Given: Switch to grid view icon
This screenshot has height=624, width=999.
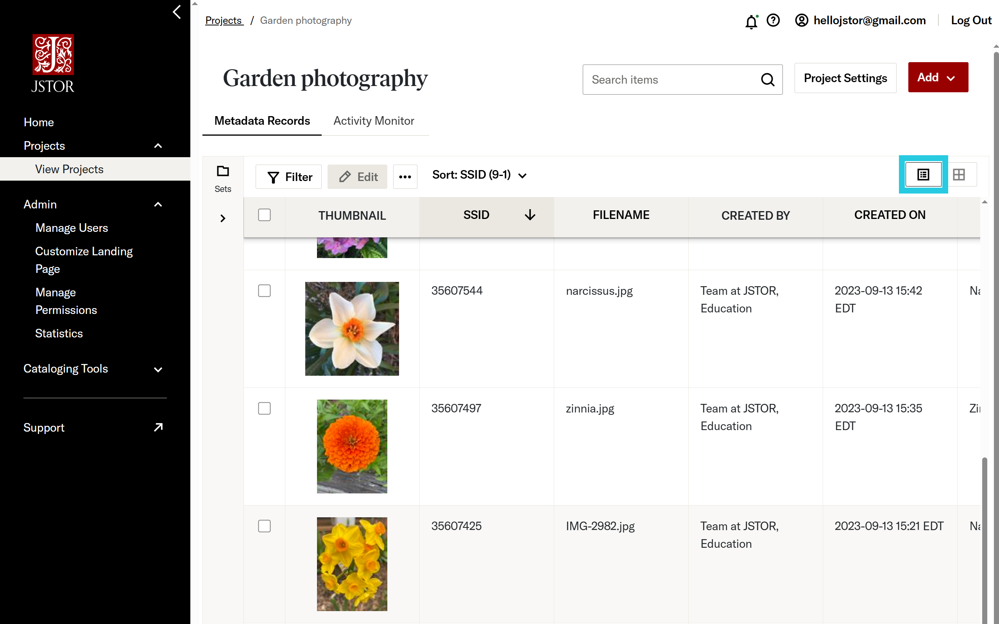Looking at the screenshot, I should click(959, 174).
